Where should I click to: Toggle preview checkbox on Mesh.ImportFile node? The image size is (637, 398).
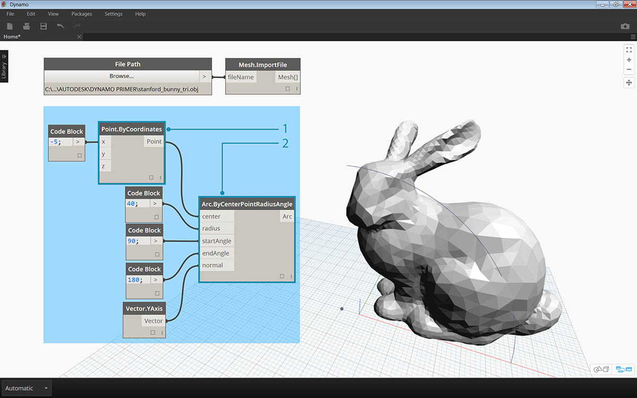tap(288, 89)
